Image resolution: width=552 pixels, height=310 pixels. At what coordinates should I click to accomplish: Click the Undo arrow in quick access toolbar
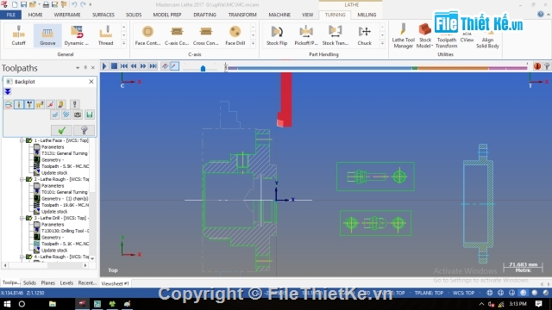(74, 4)
